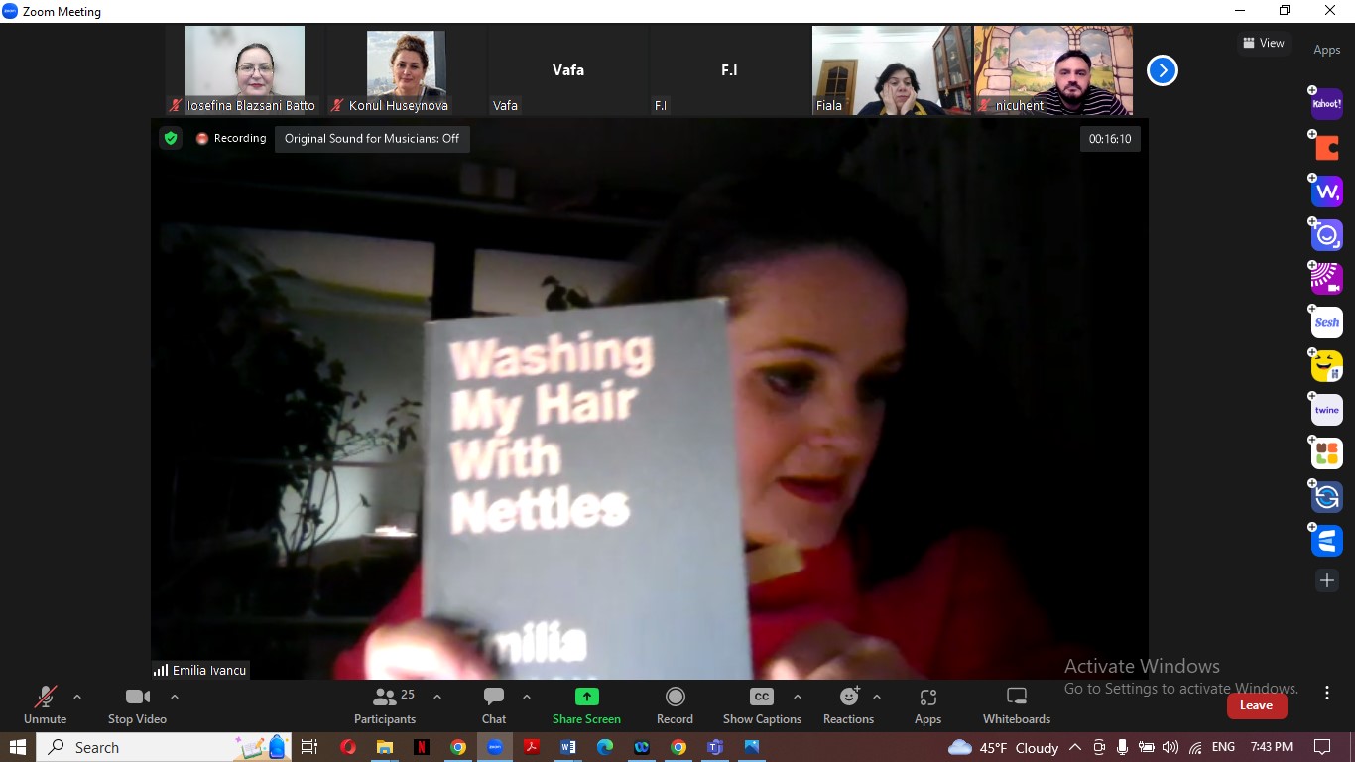Expand Show Captions options arrow
The image size is (1355, 762).
click(x=798, y=697)
